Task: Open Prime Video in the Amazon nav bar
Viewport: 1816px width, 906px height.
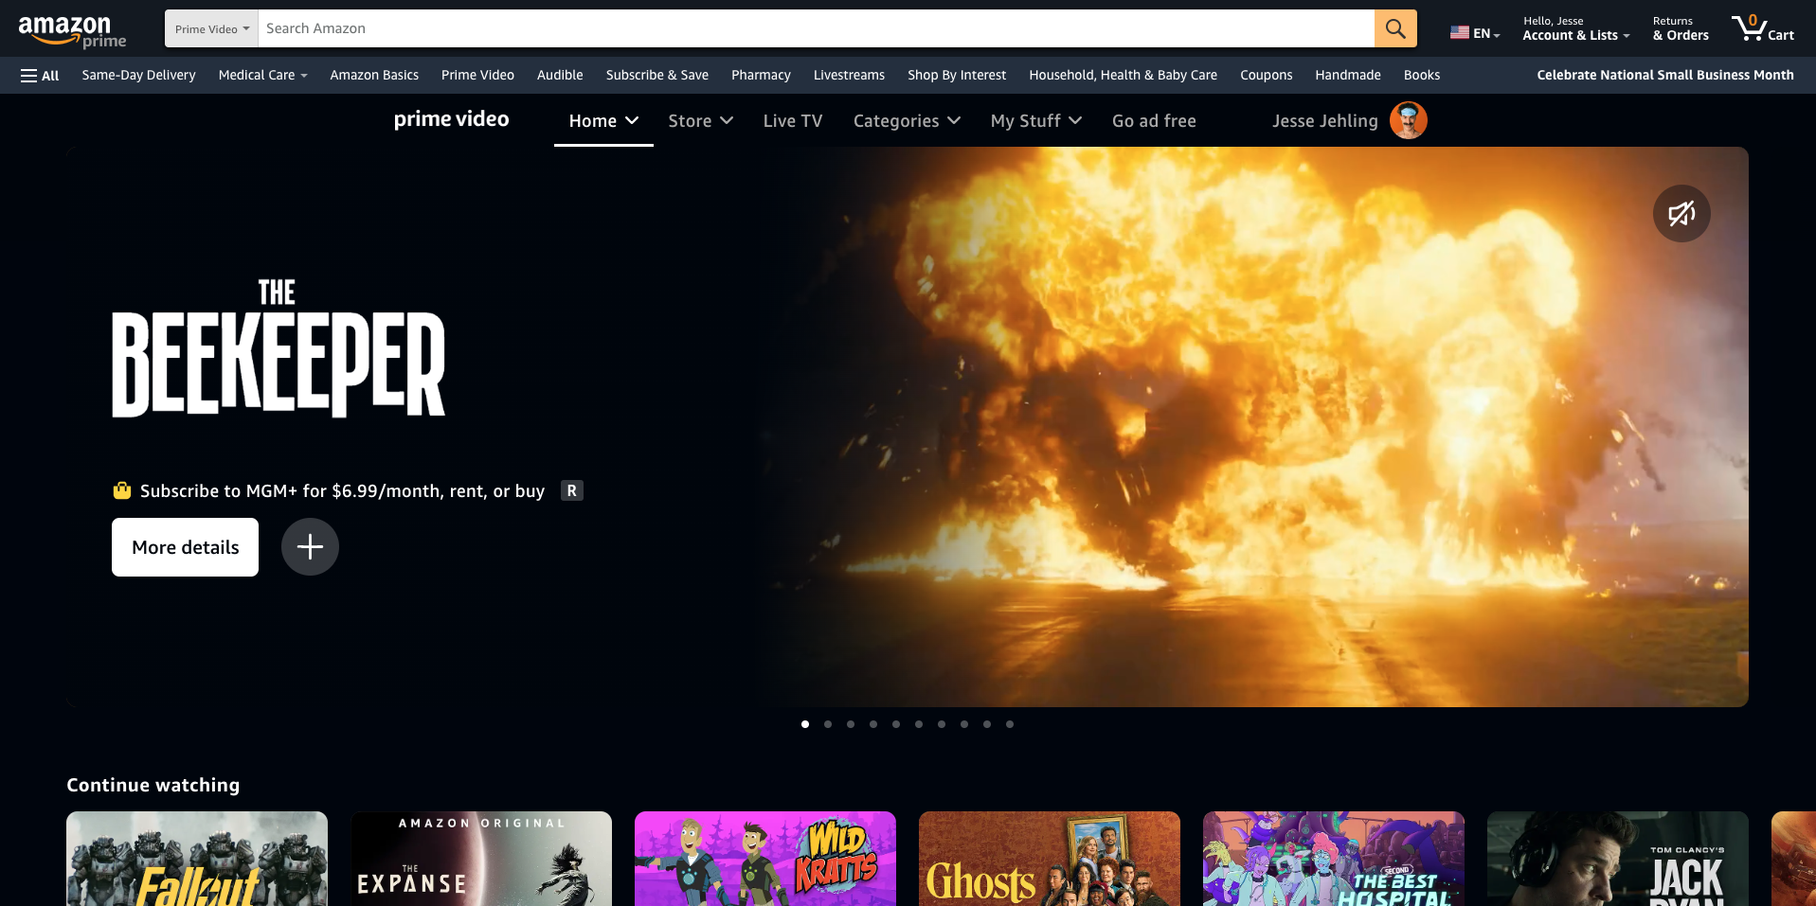Action: [477, 76]
